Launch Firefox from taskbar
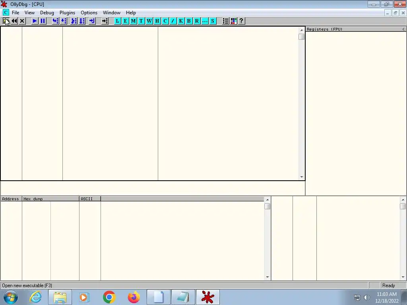This screenshot has height=305, width=407. 134,297
